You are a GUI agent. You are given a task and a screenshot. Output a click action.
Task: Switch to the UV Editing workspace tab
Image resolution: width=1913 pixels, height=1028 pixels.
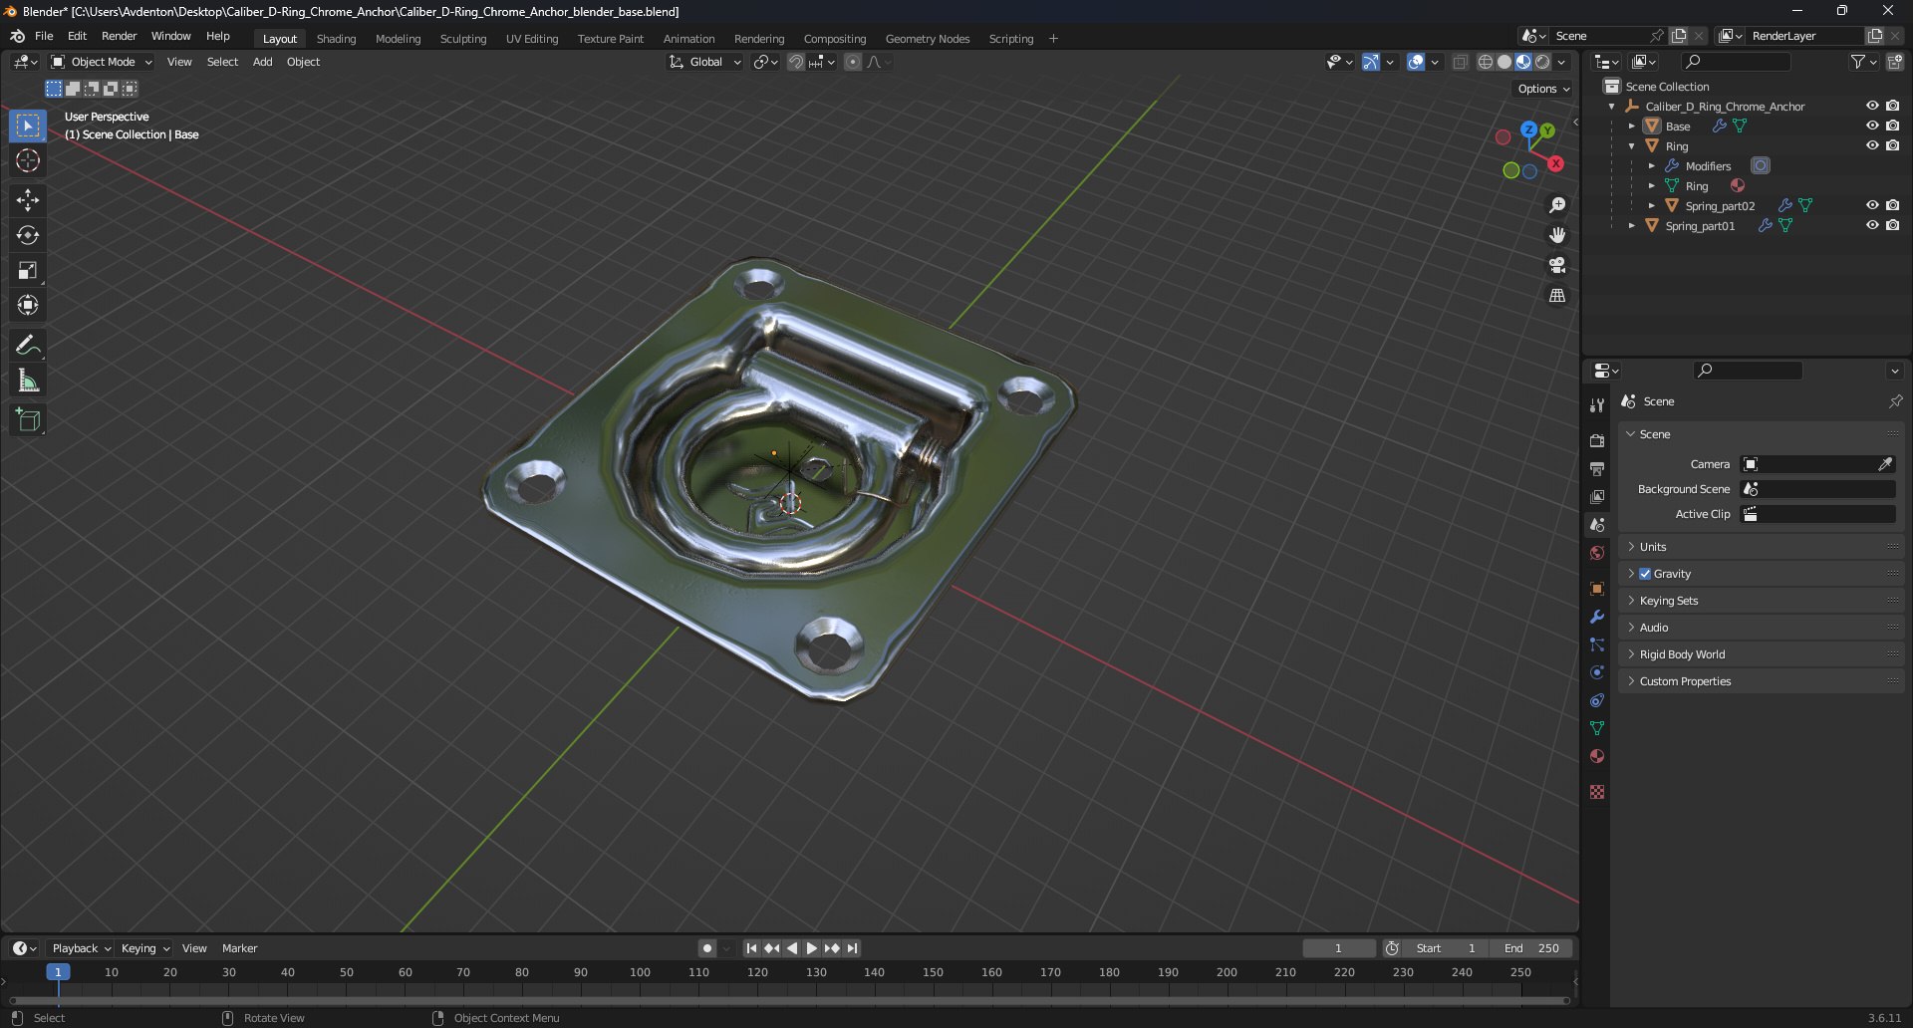531,39
